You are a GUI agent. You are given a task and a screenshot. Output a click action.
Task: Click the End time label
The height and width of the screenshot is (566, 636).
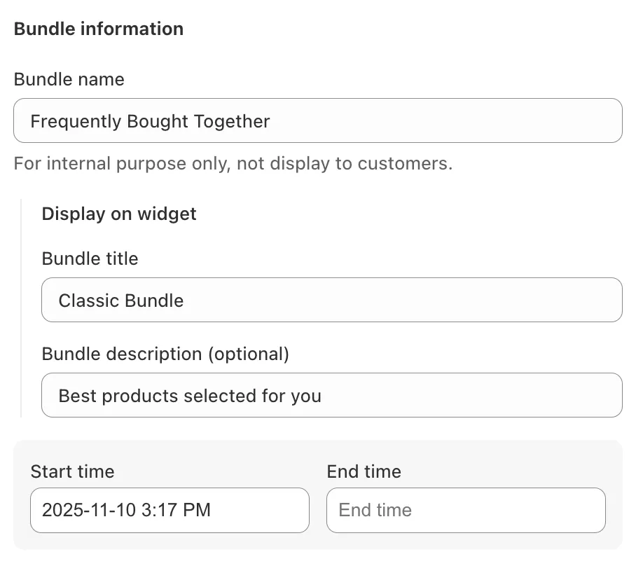pyautogui.click(x=364, y=471)
